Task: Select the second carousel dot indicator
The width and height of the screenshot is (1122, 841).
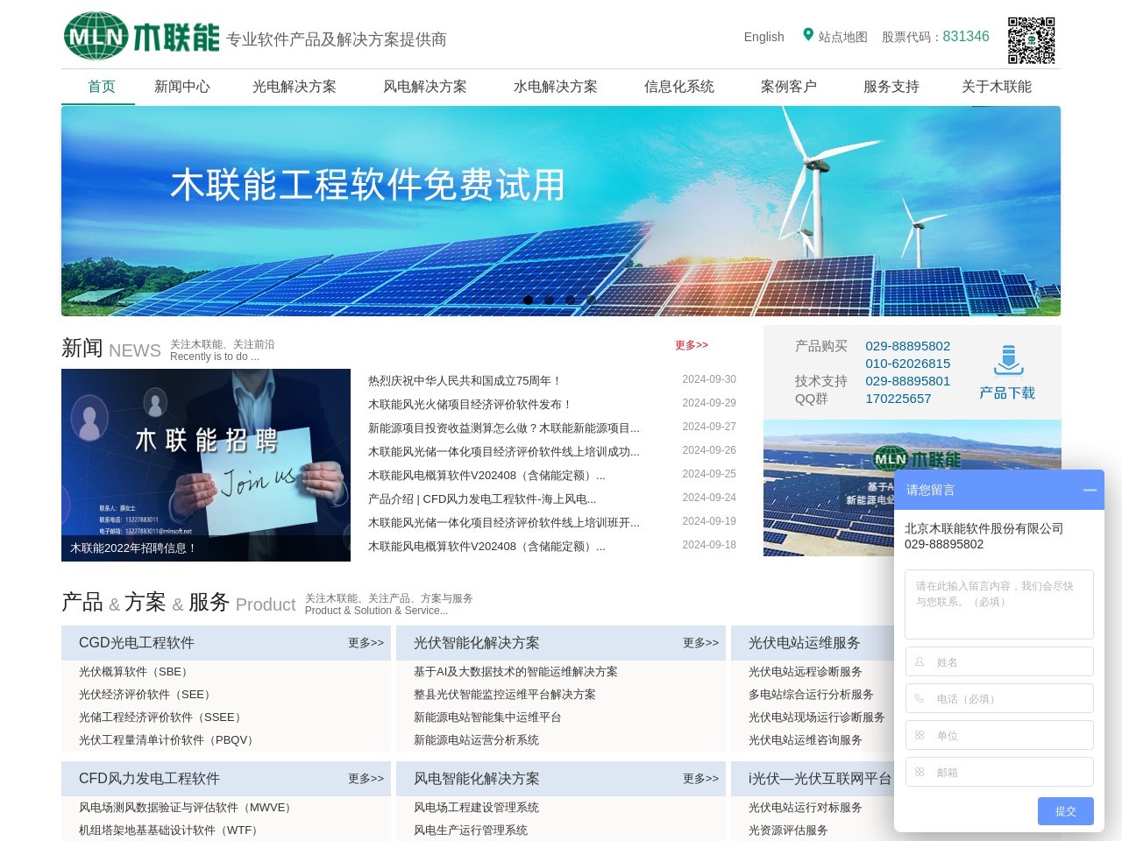Action: coord(549,300)
